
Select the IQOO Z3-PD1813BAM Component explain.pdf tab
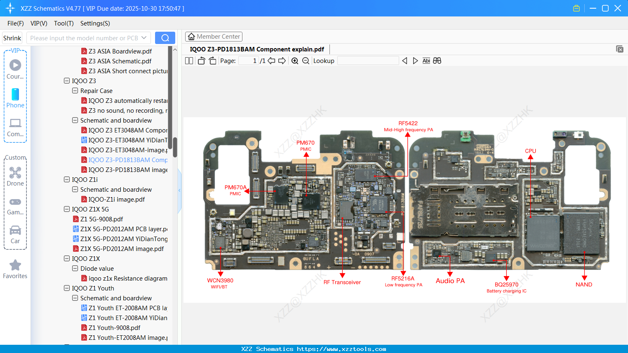[x=256, y=49]
